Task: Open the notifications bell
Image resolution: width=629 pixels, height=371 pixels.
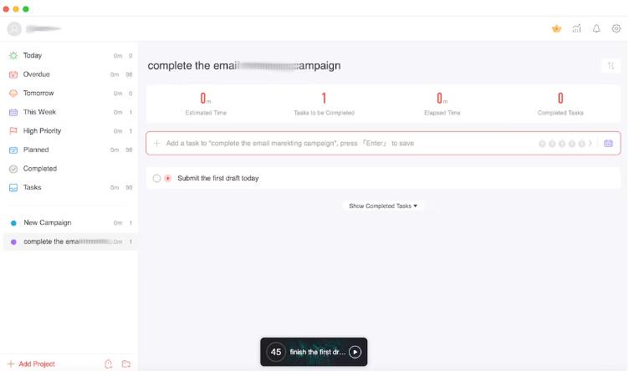Action: coord(596,28)
